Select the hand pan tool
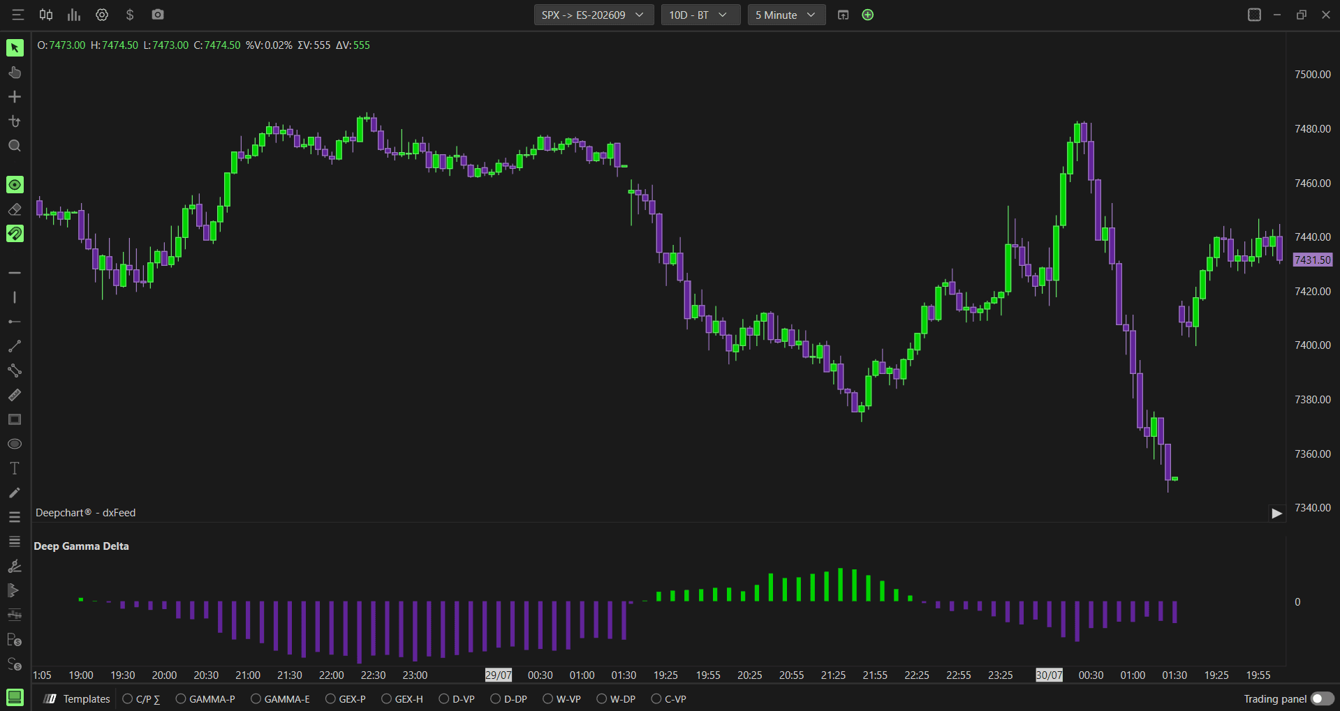This screenshot has height=711, width=1340. (x=15, y=73)
